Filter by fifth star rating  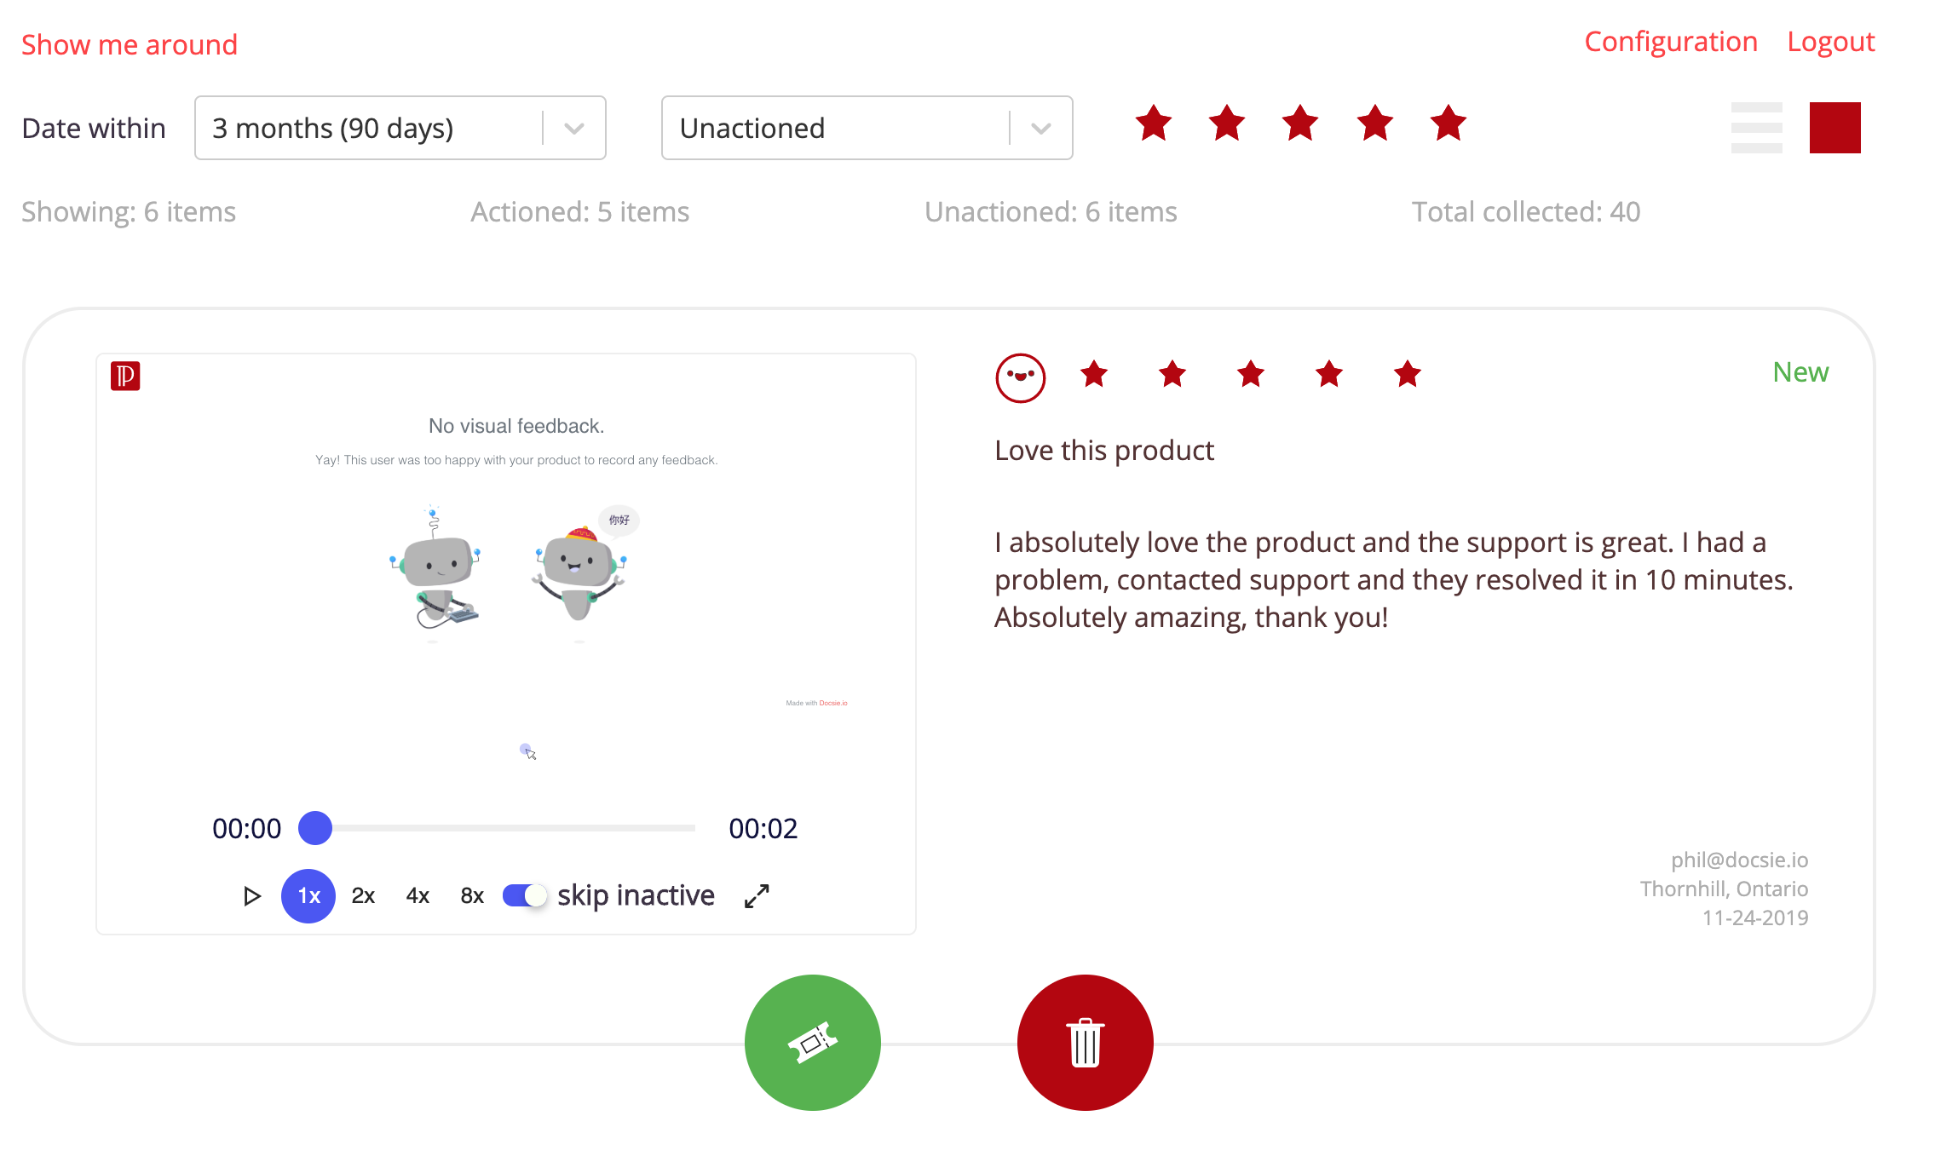pyautogui.click(x=1448, y=124)
